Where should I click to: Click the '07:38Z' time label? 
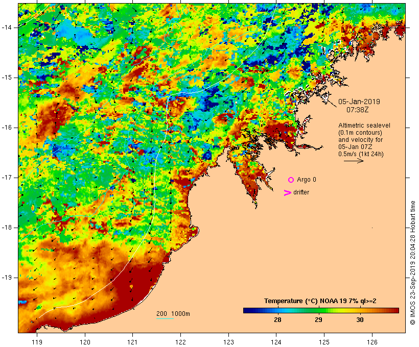358,110
